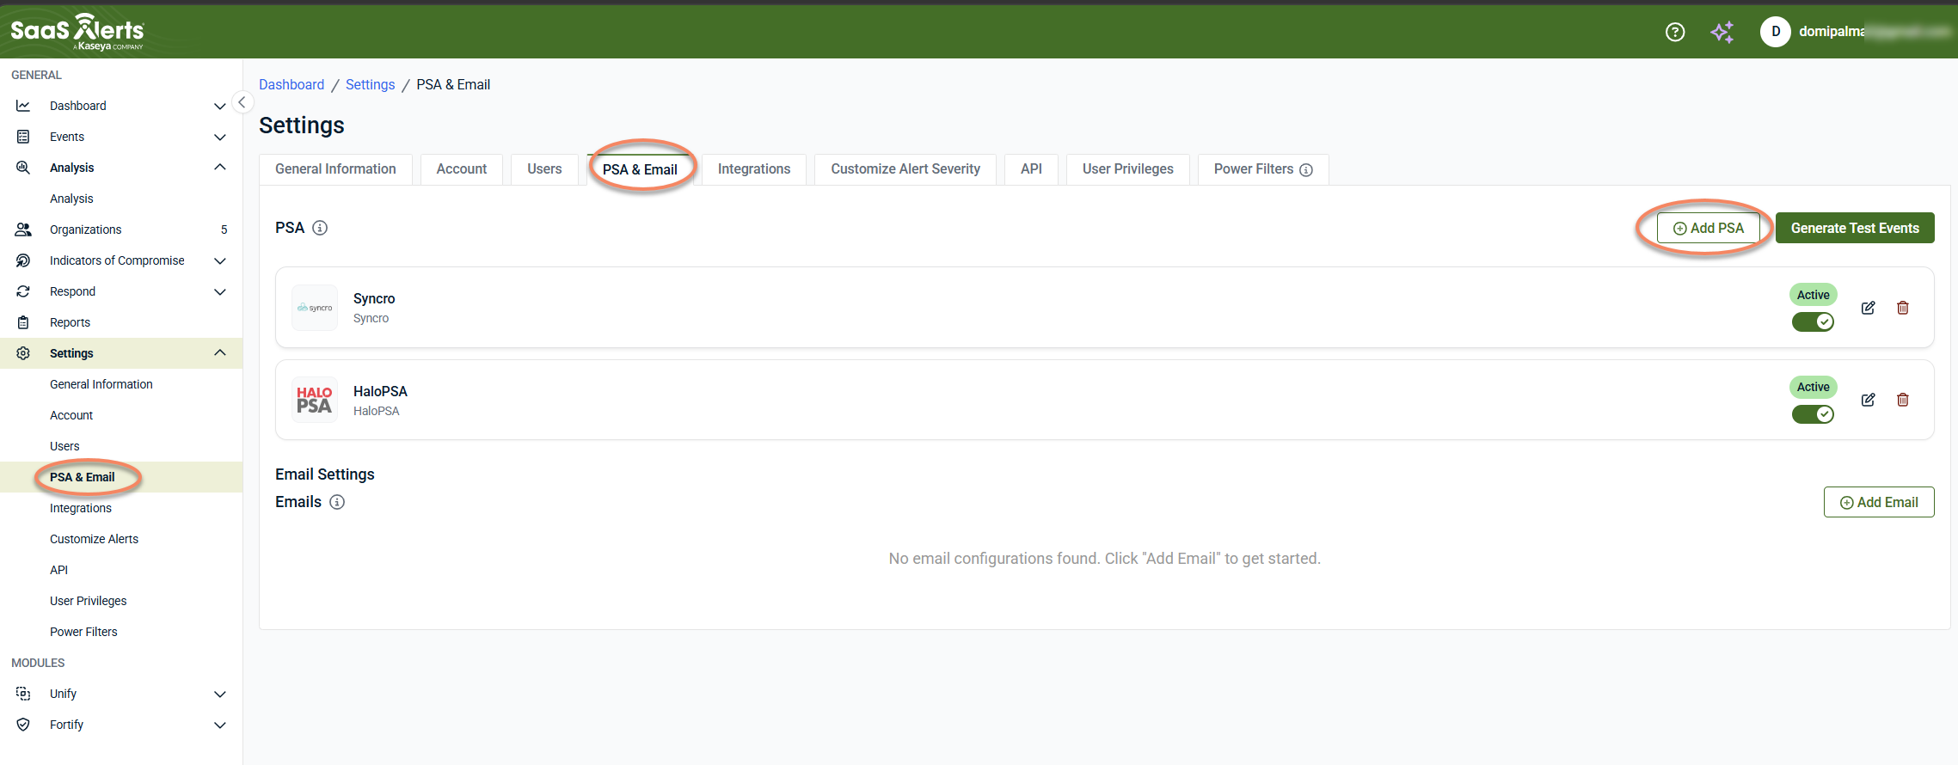Open Account in sidebar settings
The image size is (1958, 765).
coord(71,415)
